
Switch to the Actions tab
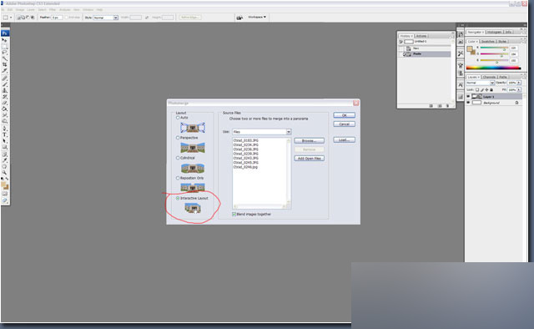click(x=421, y=36)
